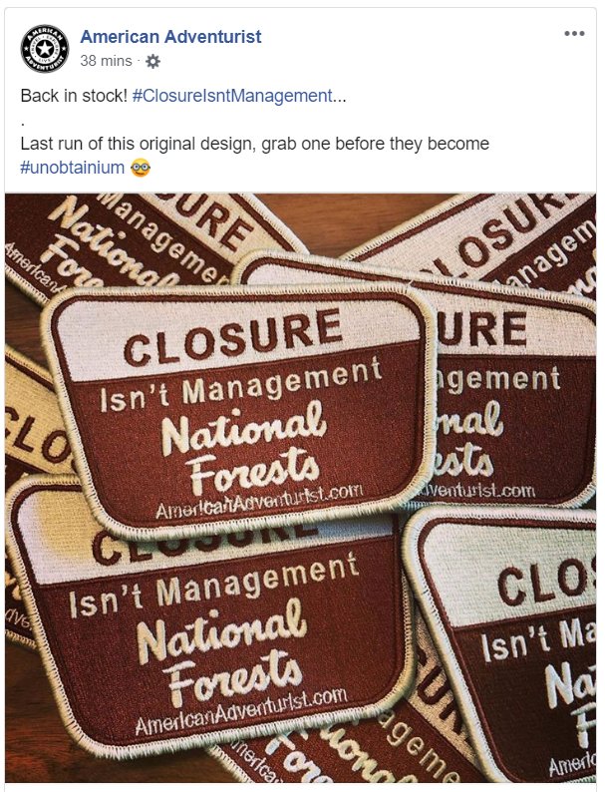Click the 'Back in stock!' post text
Screen dimensions: 605x792
coord(74,96)
